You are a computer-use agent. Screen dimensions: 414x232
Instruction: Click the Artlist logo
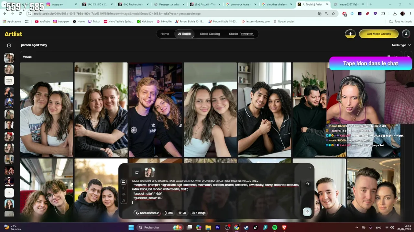(x=13, y=34)
